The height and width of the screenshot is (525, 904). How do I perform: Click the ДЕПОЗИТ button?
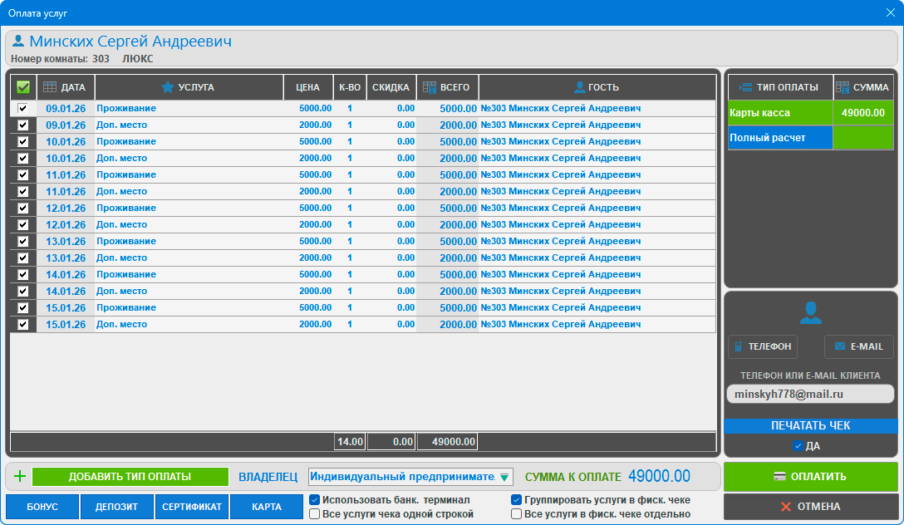(x=116, y=507)
